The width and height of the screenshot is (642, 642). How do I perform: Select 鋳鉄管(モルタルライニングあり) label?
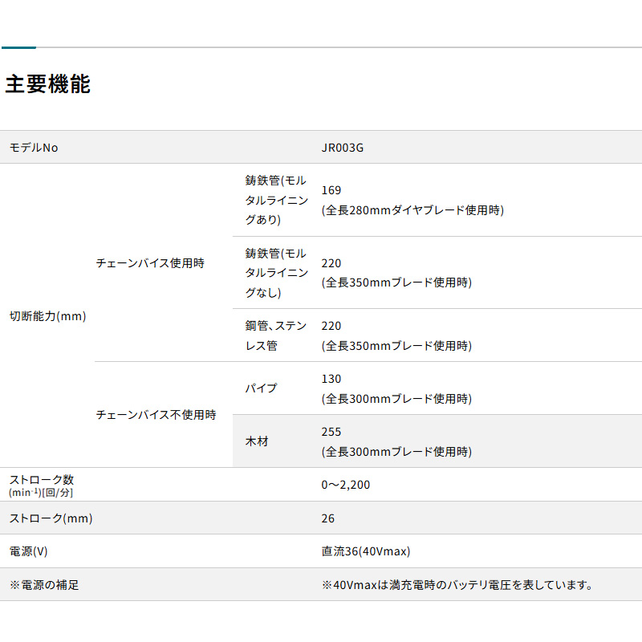(276, 200)
